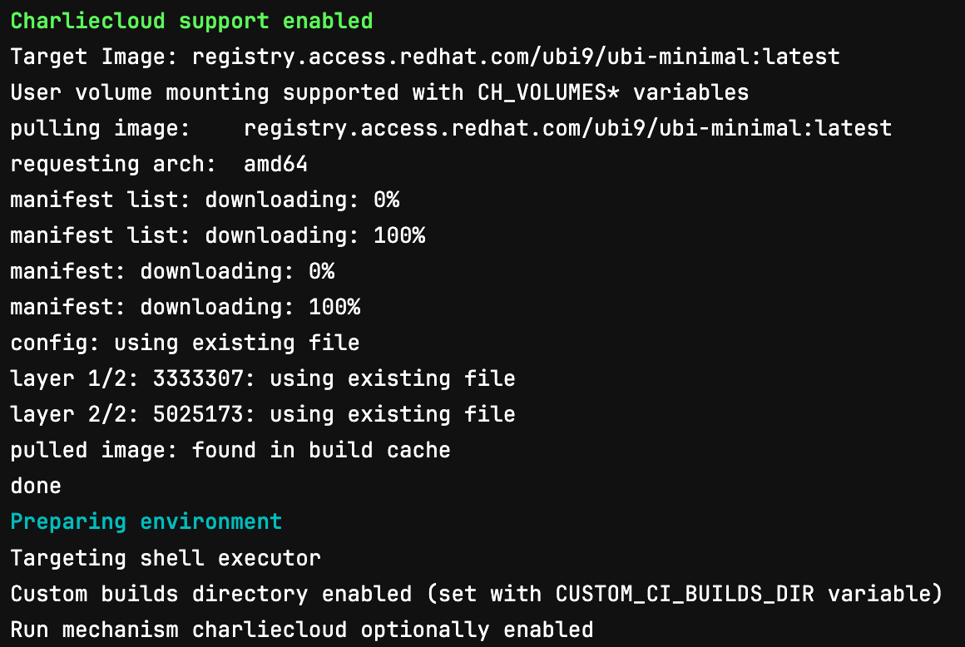This screenshot has width=965, height=647.
Task: Click the registry URL on the Target Image line
Action: click(516, 57)
